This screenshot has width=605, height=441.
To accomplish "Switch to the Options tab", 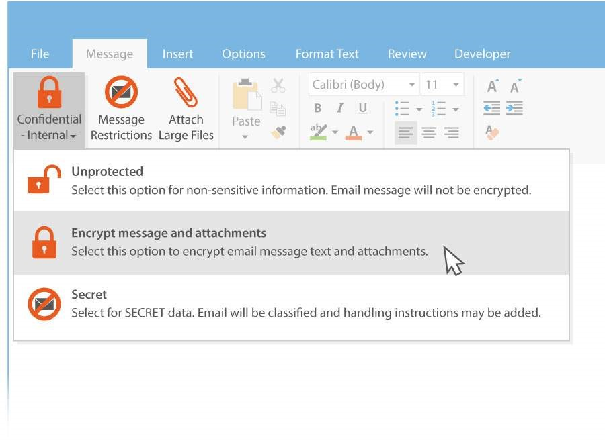I will (x=243, y=54).
